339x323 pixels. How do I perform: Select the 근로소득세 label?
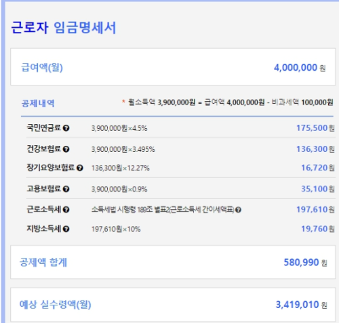coord(44,209)
